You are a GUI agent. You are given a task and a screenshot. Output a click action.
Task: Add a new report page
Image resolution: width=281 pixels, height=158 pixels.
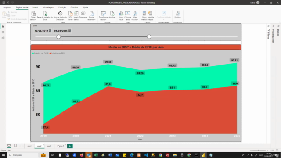click(70, 146)
